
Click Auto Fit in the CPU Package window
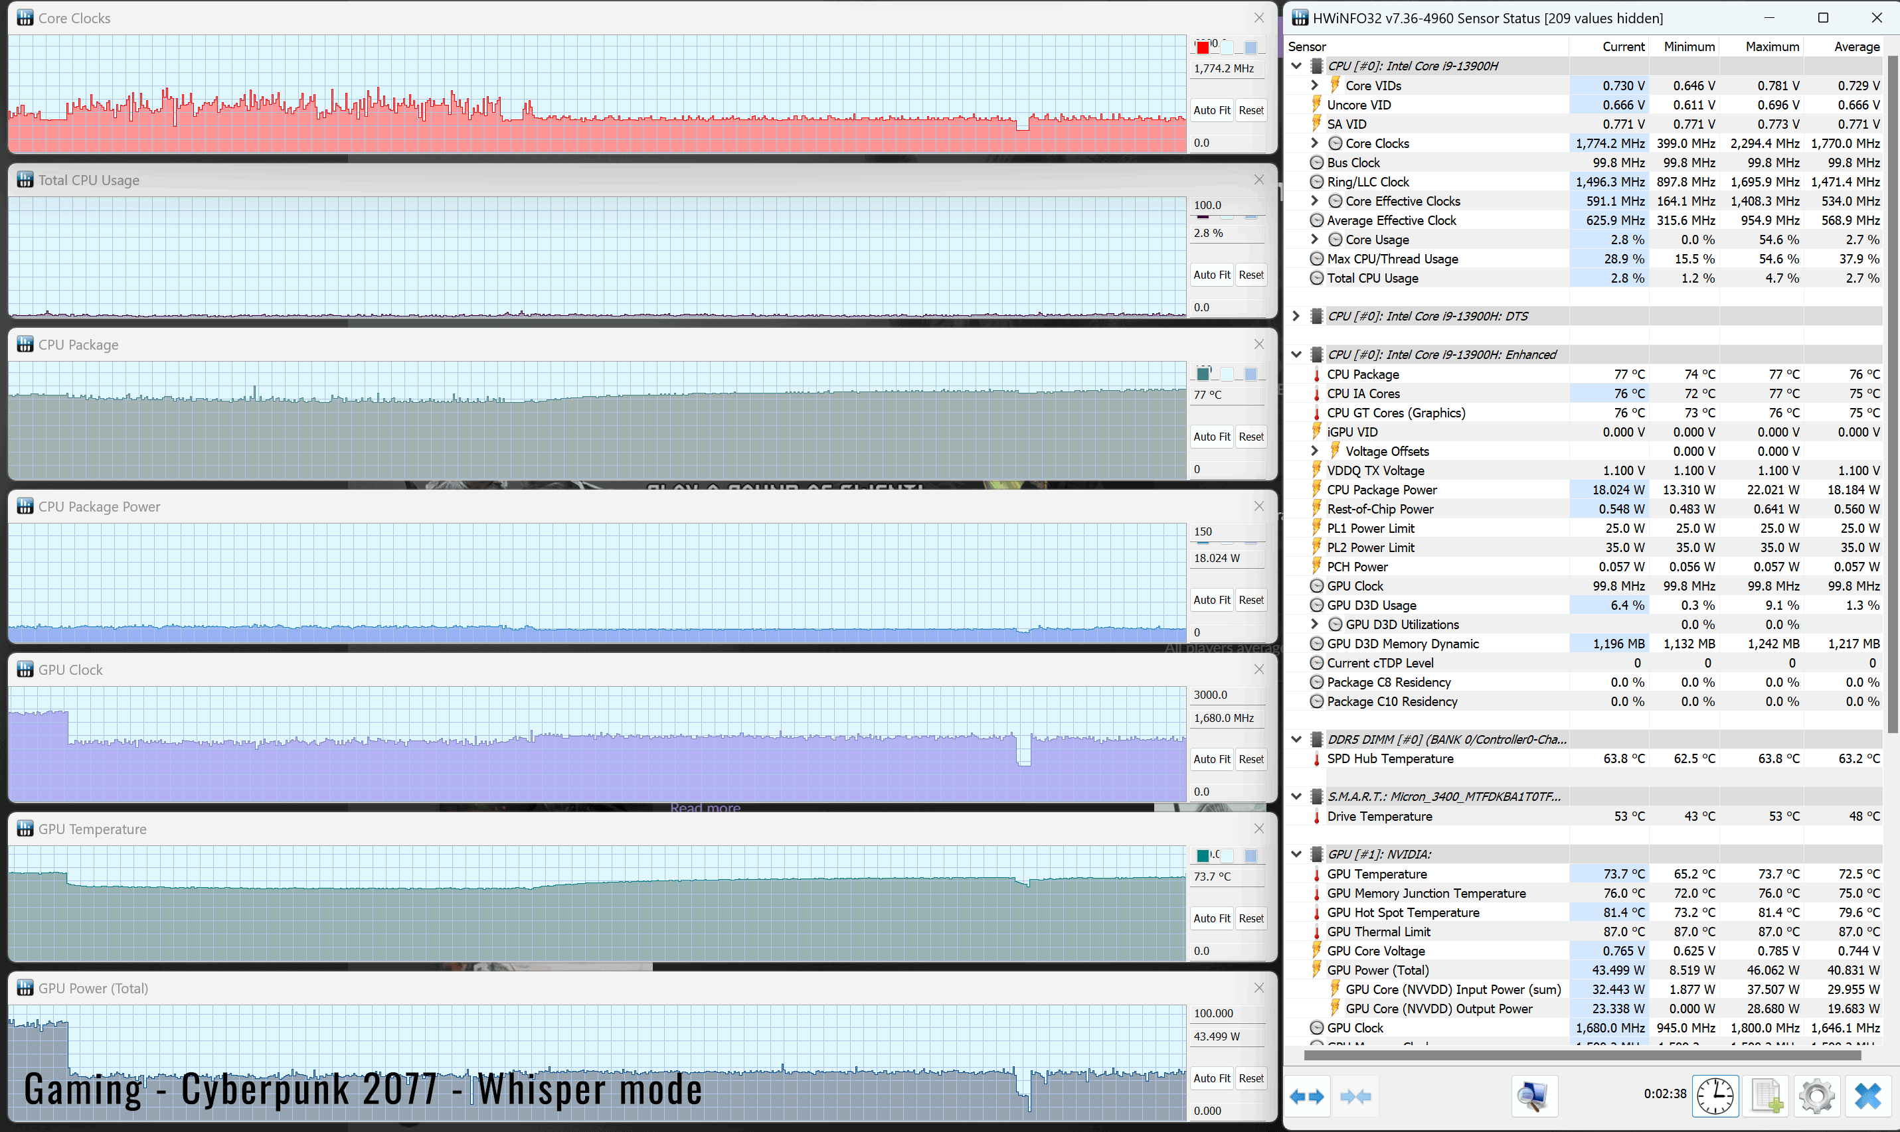[1211, 437]
